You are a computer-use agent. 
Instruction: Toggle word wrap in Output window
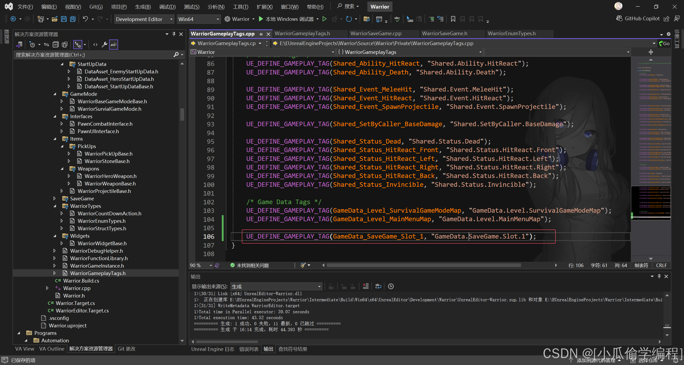tap(378, 286)
